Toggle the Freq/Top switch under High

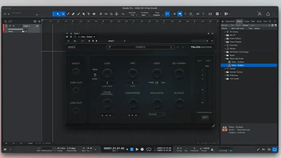157,83
